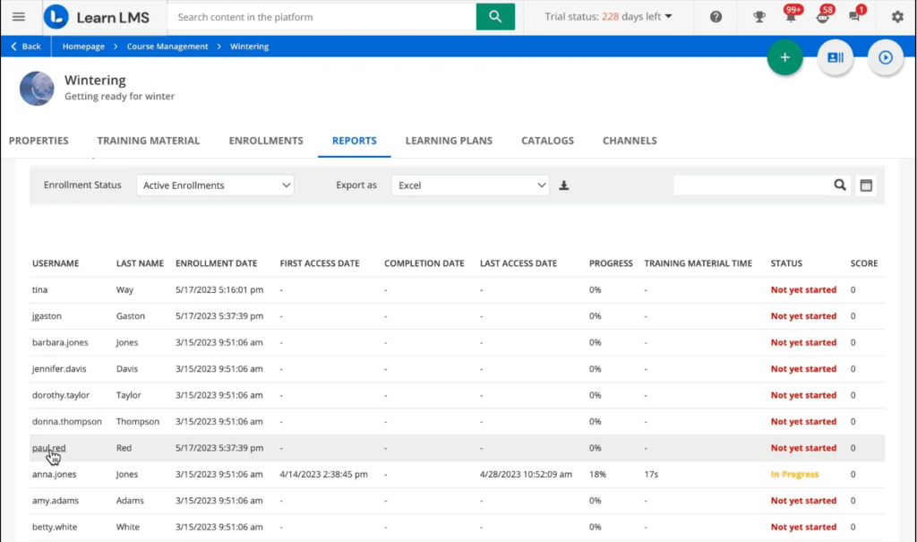Open the Learning Plans tab
917x542 pixels.
(x=449, y=141)
